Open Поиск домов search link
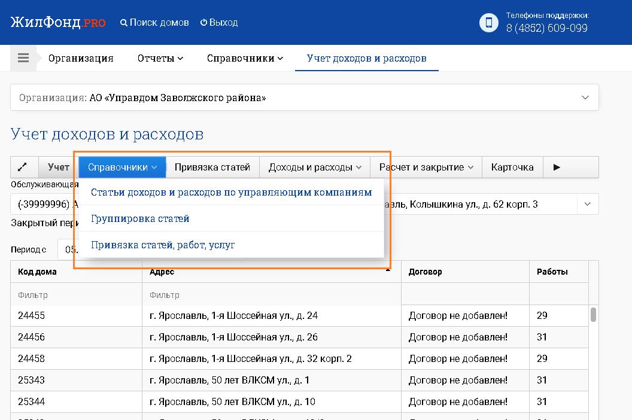The width and height of the screenshot is (632, 420). pos(154,23)
